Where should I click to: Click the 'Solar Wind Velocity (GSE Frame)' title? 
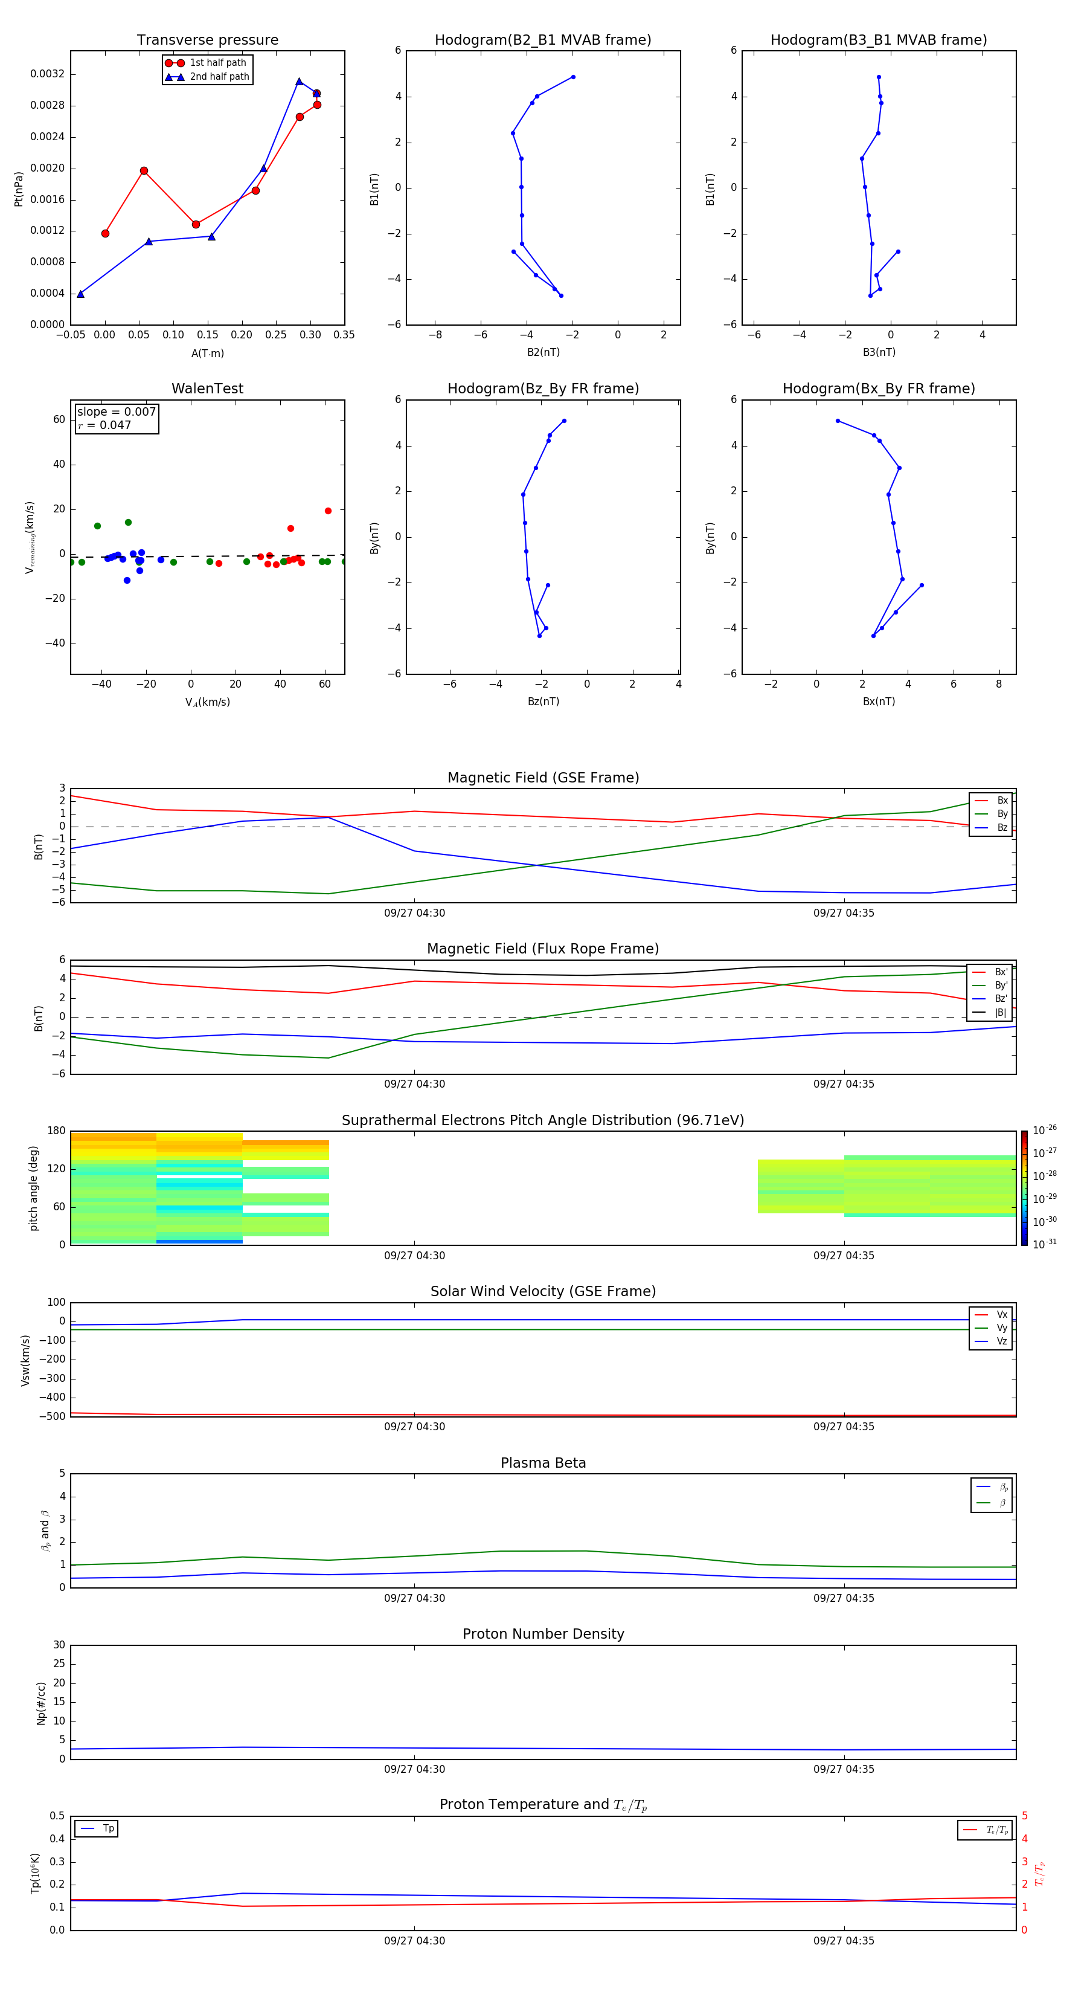pyautogui.click(x=543, y=1292)
